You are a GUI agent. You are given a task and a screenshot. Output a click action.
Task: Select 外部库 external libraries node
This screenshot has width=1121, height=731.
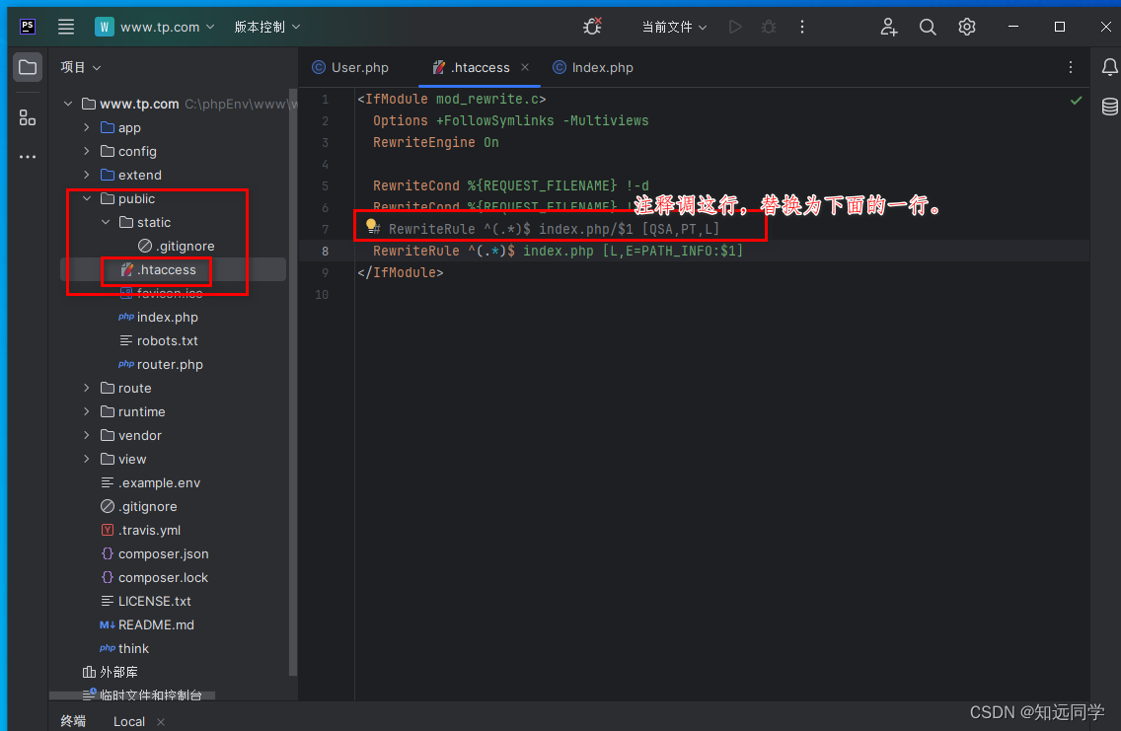pos(111,672)
